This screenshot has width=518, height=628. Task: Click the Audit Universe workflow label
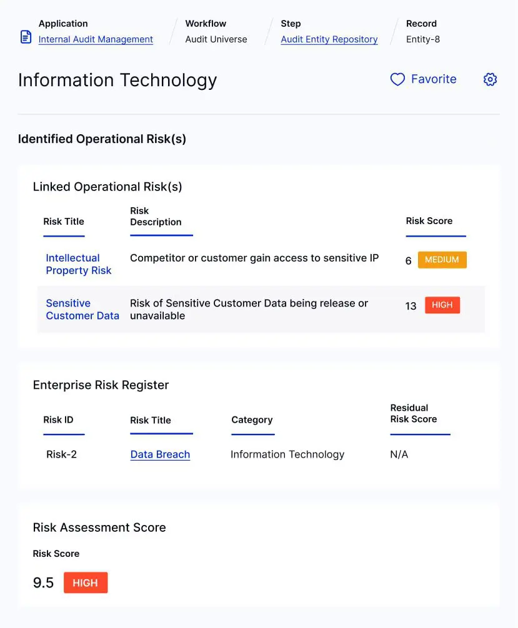click(x=216, y=39)
